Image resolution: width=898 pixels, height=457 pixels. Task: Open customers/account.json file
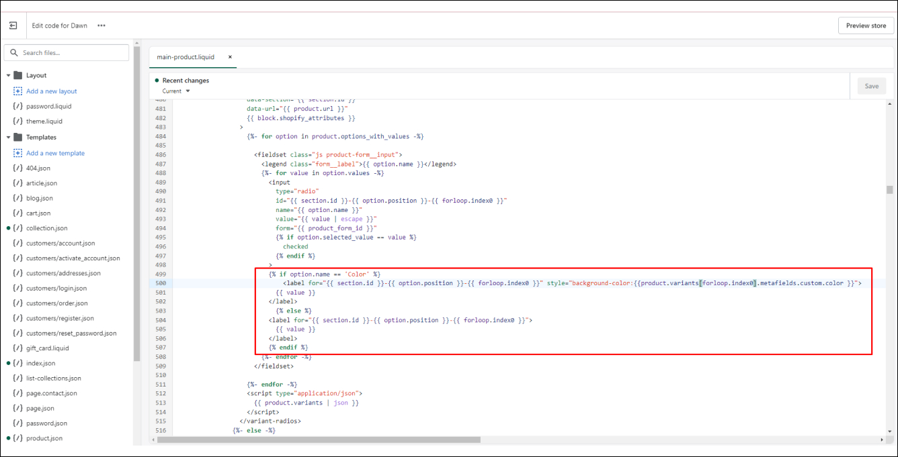point(60,244)
